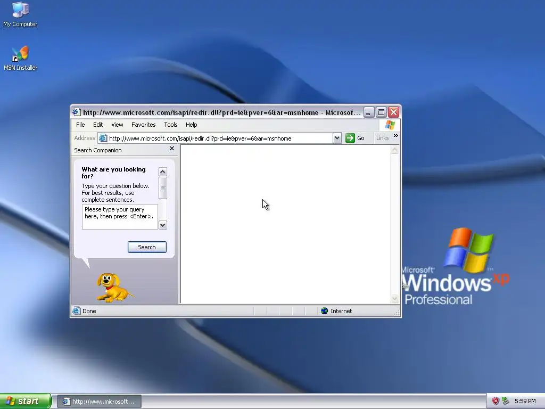Open the Favorites menu
The width and height of the screenshot is (545, 409).
tap(144, 125)
